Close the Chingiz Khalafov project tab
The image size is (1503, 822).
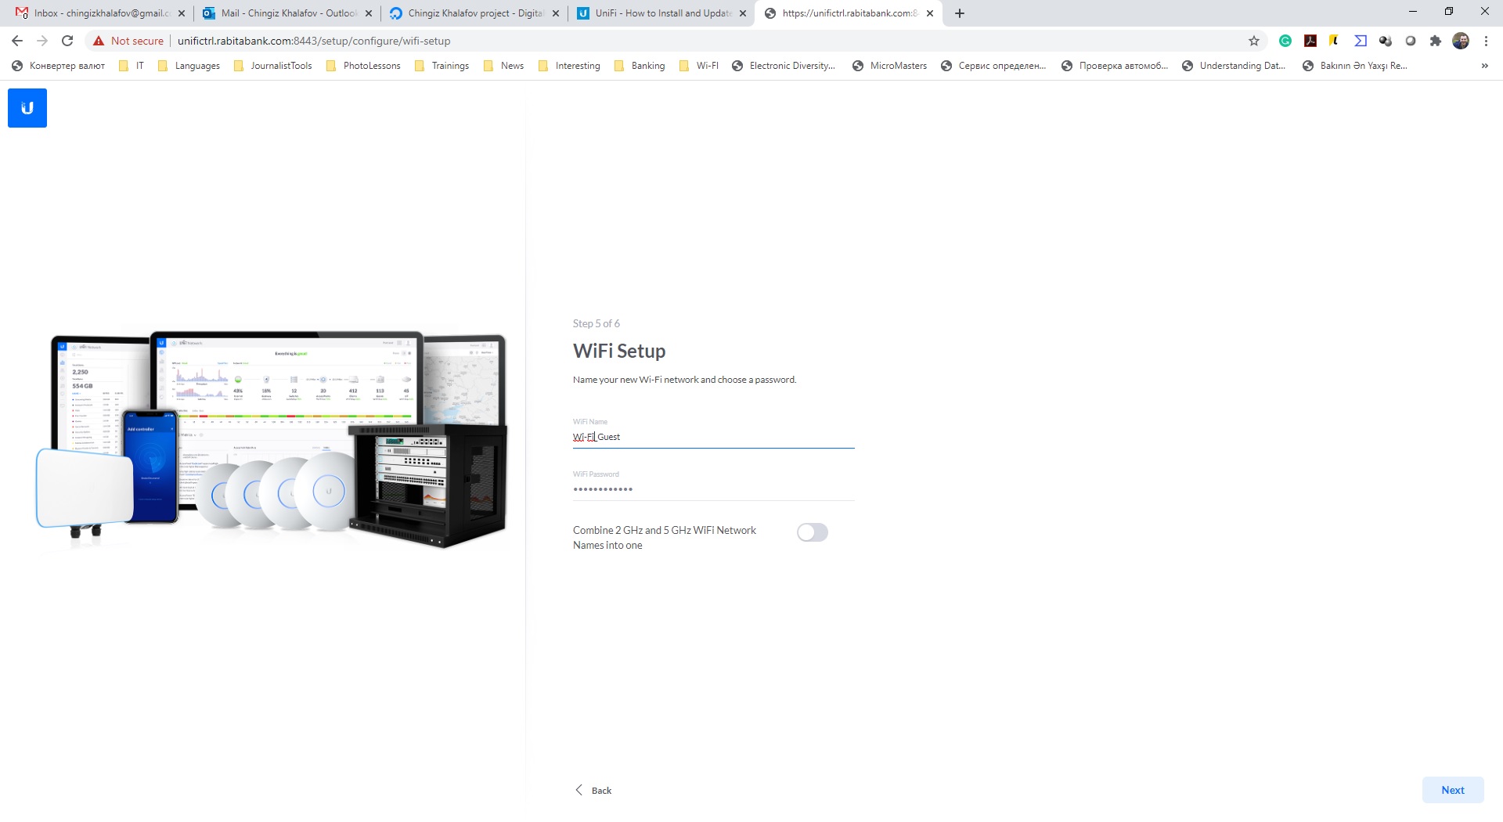556,13
